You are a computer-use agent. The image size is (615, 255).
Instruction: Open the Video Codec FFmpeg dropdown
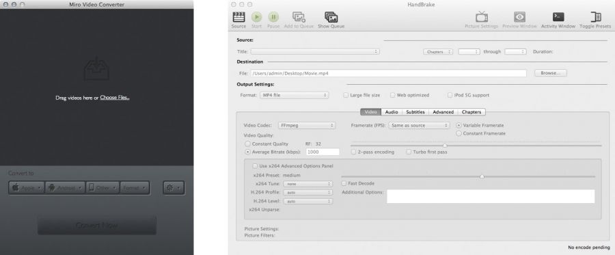[x=307, y=126]
